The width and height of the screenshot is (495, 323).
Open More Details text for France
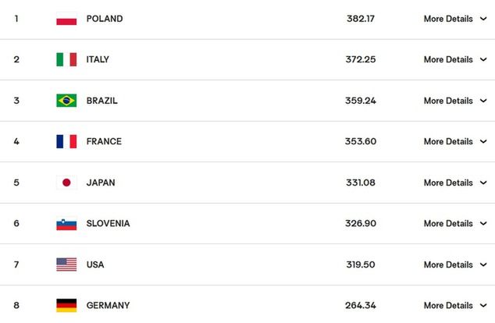pos(448,141)
